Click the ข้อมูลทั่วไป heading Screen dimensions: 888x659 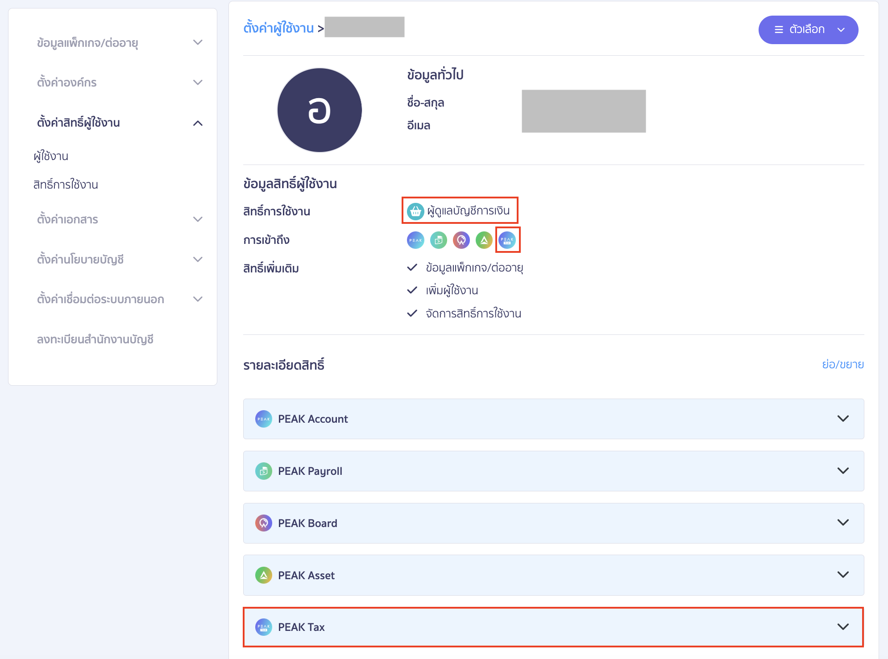pyautogui.click(x=435, y=75)
